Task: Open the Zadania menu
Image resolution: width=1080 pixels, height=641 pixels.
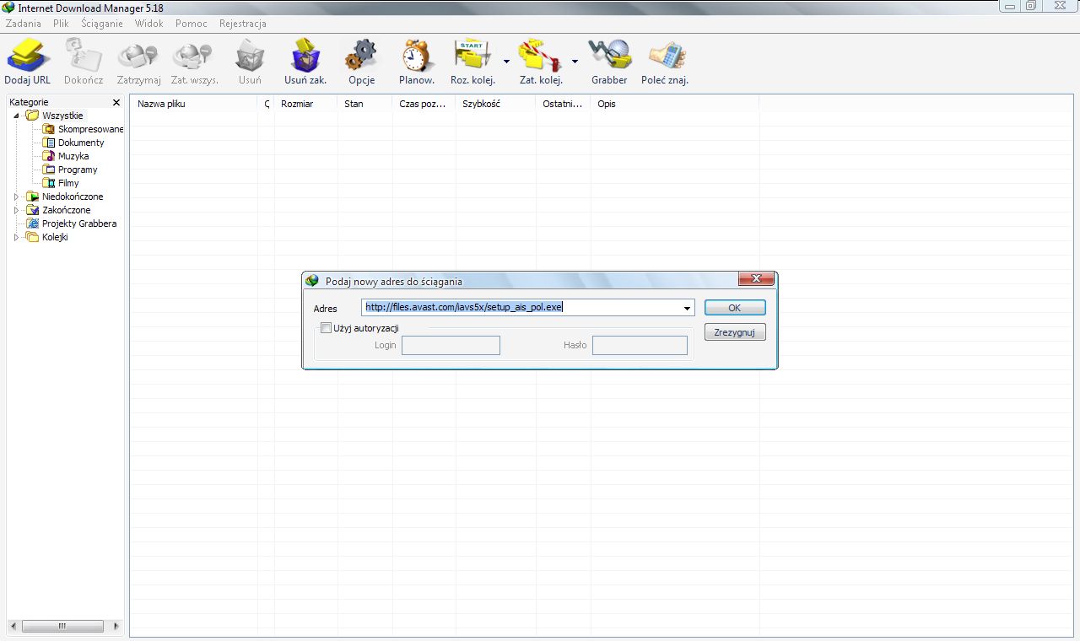Action: tap(24, 24)
